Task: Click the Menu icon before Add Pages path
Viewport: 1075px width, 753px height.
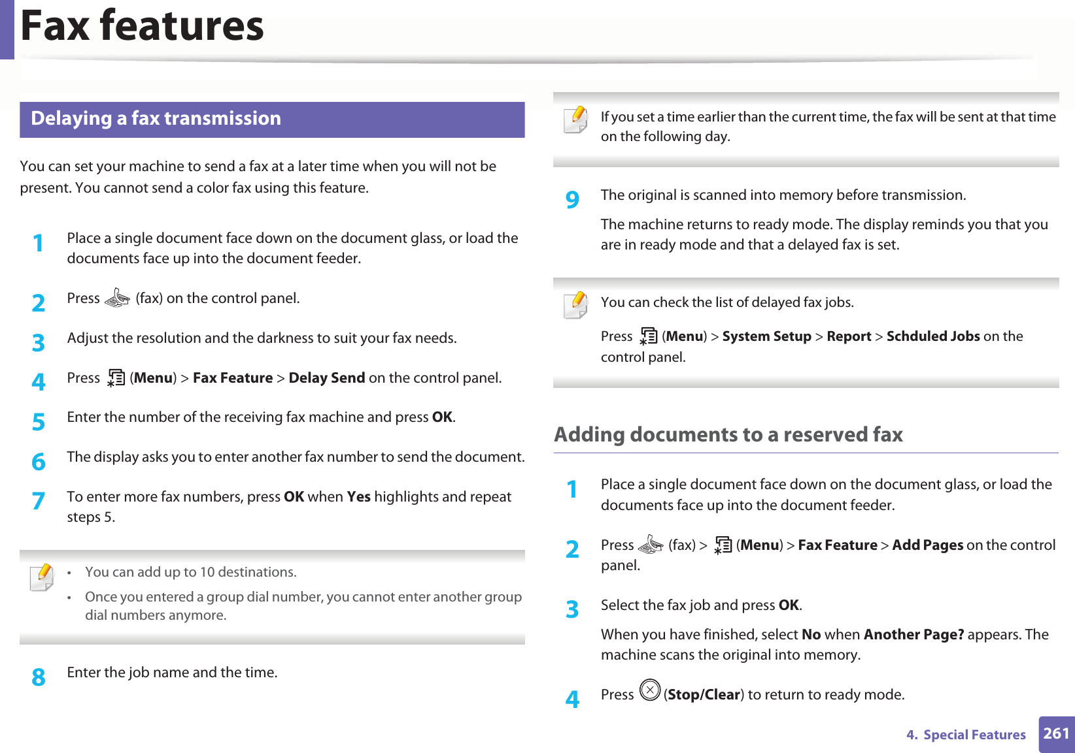Action: click(723, 545)
